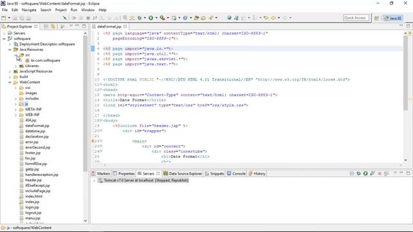413x232 pixels.
Task: Click the Open Task toolbar icon
Action: tap(203, 18)
